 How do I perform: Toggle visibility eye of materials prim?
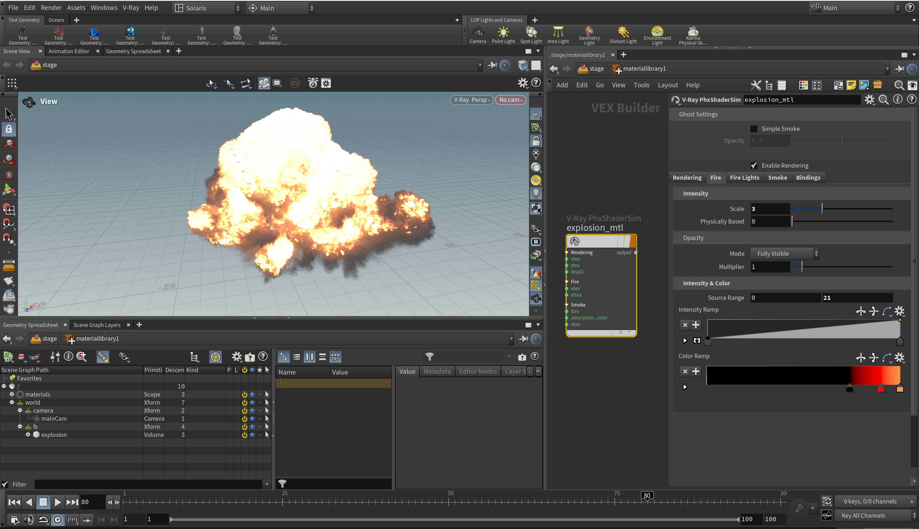click(x=252, y=394)
